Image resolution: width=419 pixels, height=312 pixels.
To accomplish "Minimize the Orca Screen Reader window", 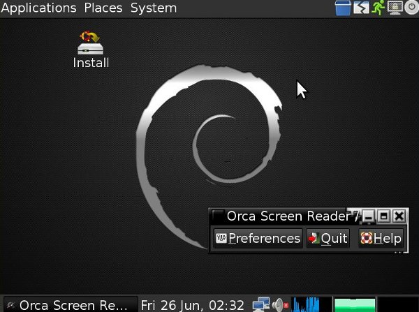I will (369, 216).
